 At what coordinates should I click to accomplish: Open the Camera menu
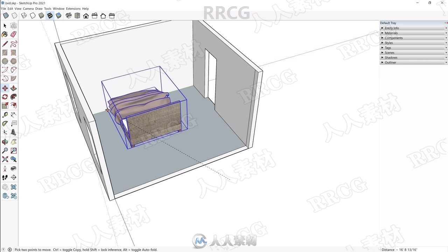(x=28, y=8)
